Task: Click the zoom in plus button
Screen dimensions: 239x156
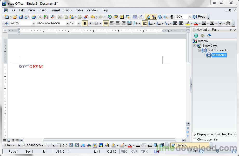Action: pyautogui.click(x=234, y=151)
